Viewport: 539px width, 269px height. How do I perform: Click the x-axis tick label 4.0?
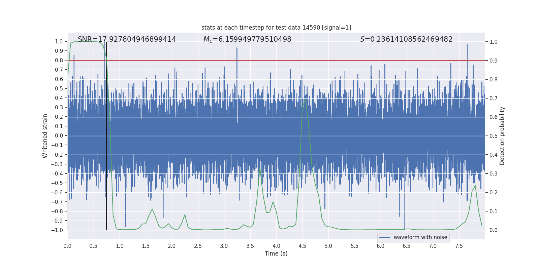[276, 246]
